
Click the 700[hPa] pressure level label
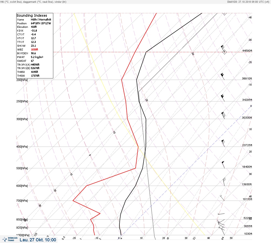(22, 201)
